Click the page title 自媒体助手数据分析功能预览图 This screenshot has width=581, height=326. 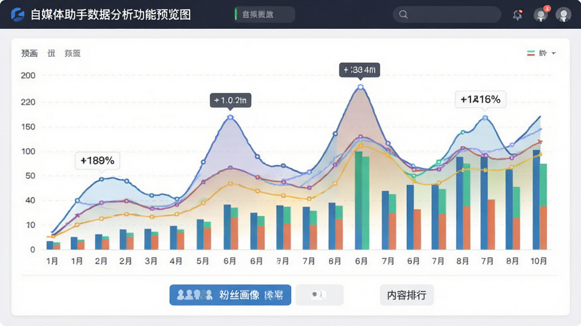tap(111, 14)
